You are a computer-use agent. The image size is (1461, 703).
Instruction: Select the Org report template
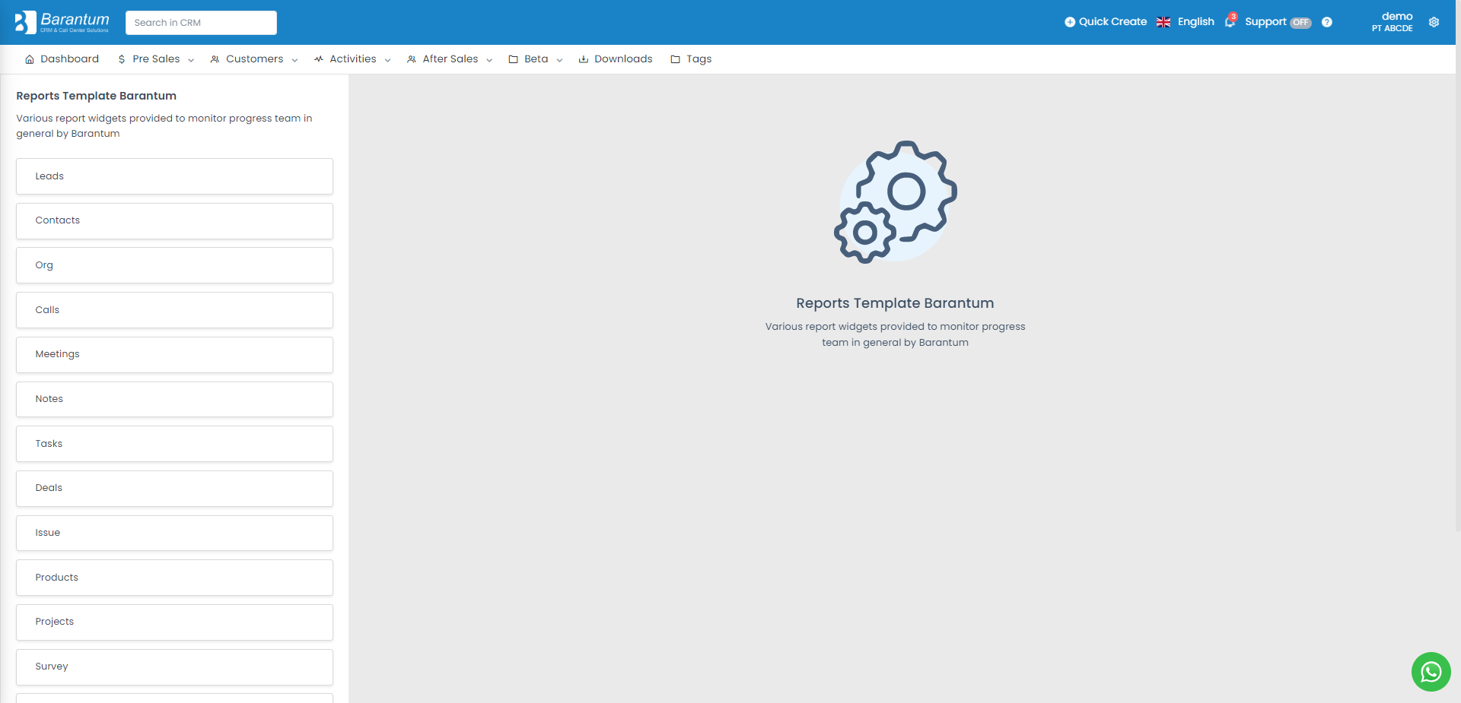click(174, 265)
